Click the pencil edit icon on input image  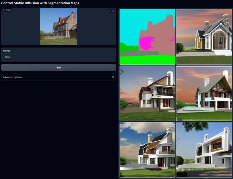click(109, 11)
